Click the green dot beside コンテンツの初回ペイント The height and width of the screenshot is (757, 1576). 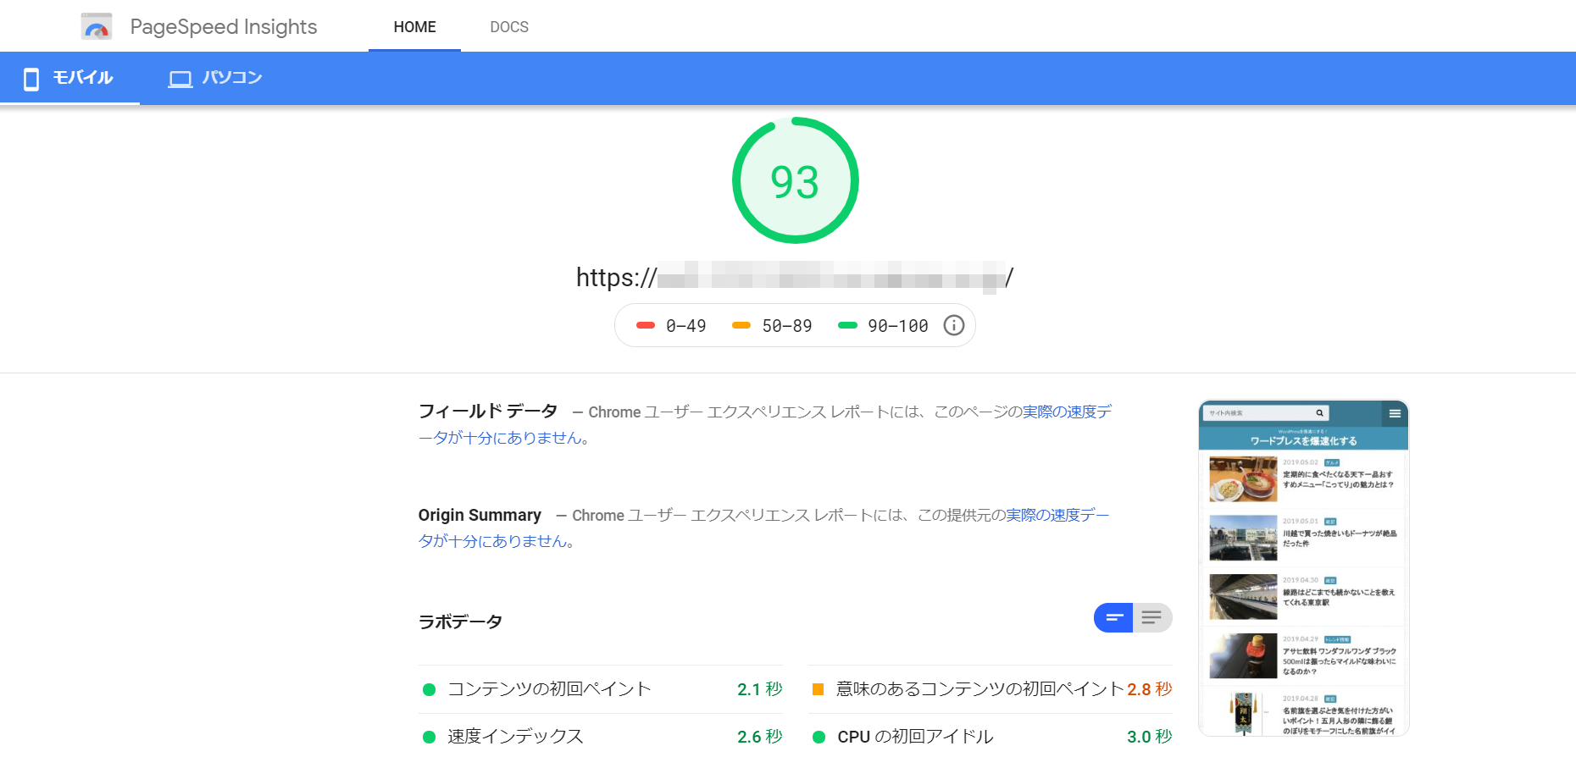(429, 689)
